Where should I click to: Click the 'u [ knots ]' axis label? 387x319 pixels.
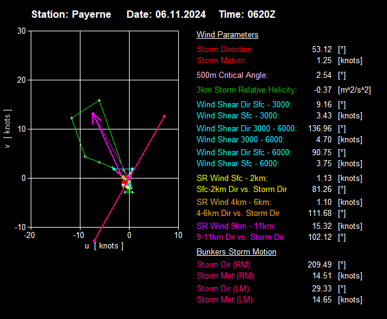tap(104, 246)
